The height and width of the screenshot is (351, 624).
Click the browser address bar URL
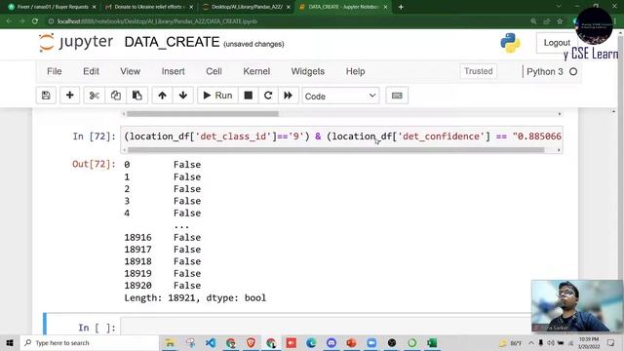[x=157, y=21]
